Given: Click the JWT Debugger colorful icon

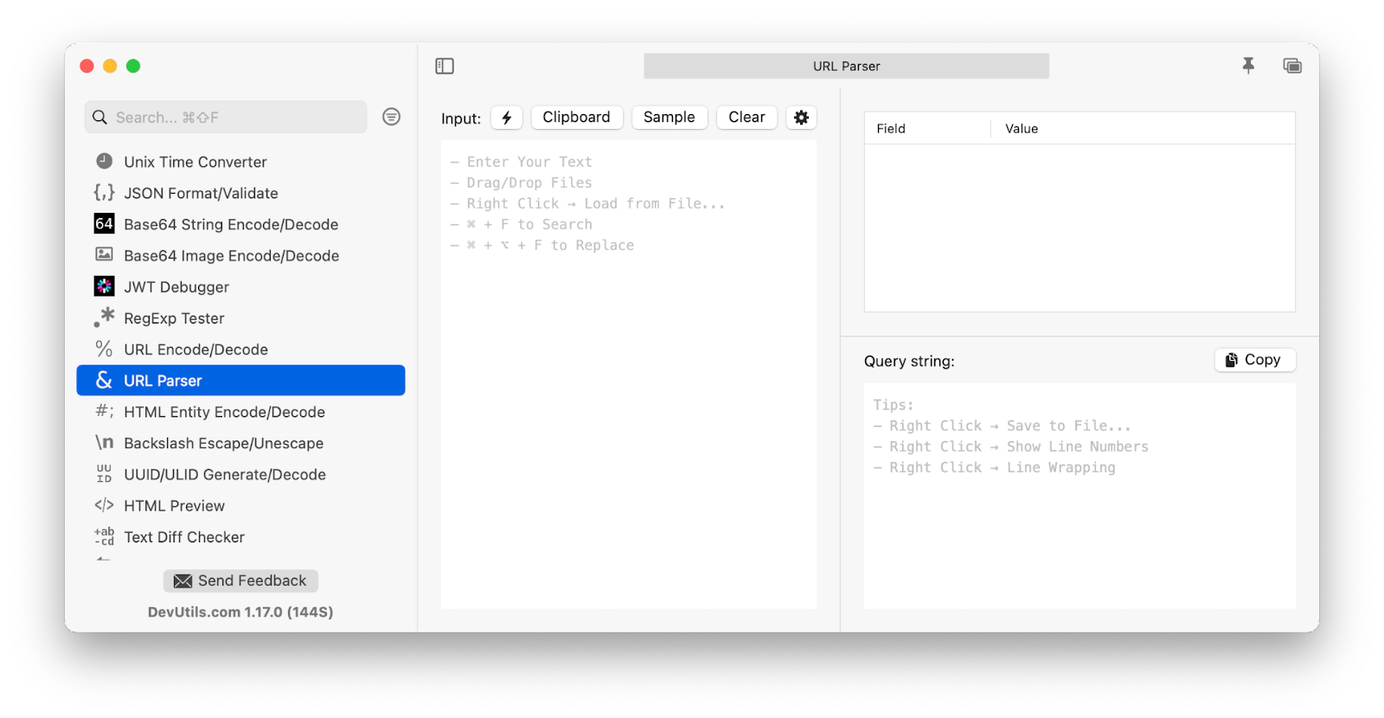Looking at the screenshot, I should tap(104, 286).
